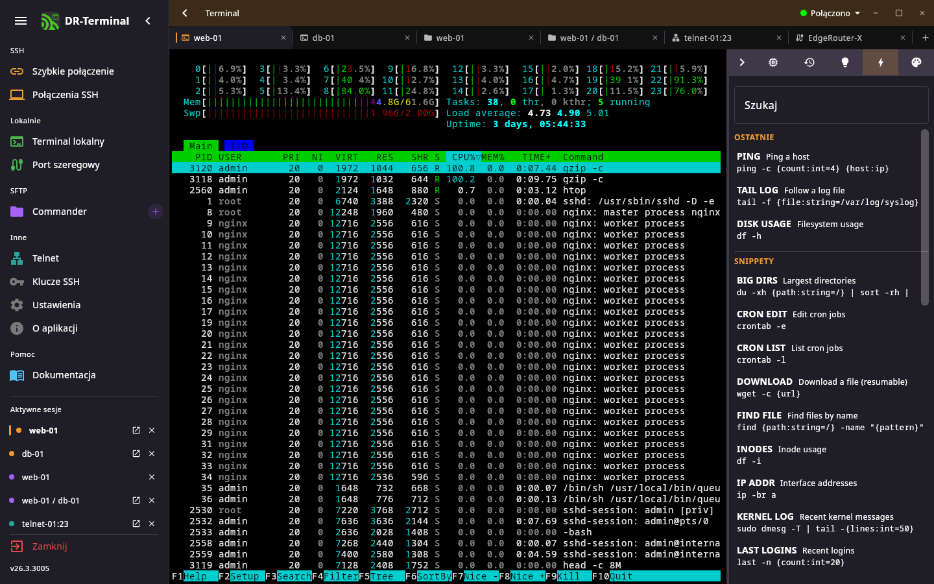Click the target crosshair icon in side panel
934x584 pixels.
coord(773,62)
